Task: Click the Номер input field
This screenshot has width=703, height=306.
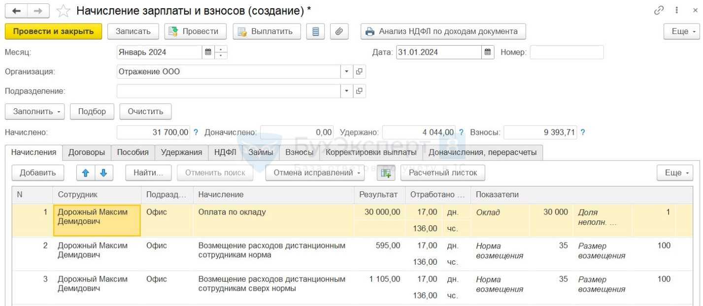Action: 567,52
